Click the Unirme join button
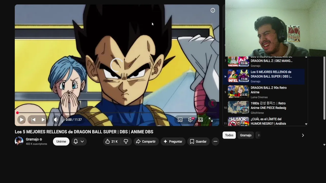The width and height of the screenshot is (326, 183). pos(61,142)
